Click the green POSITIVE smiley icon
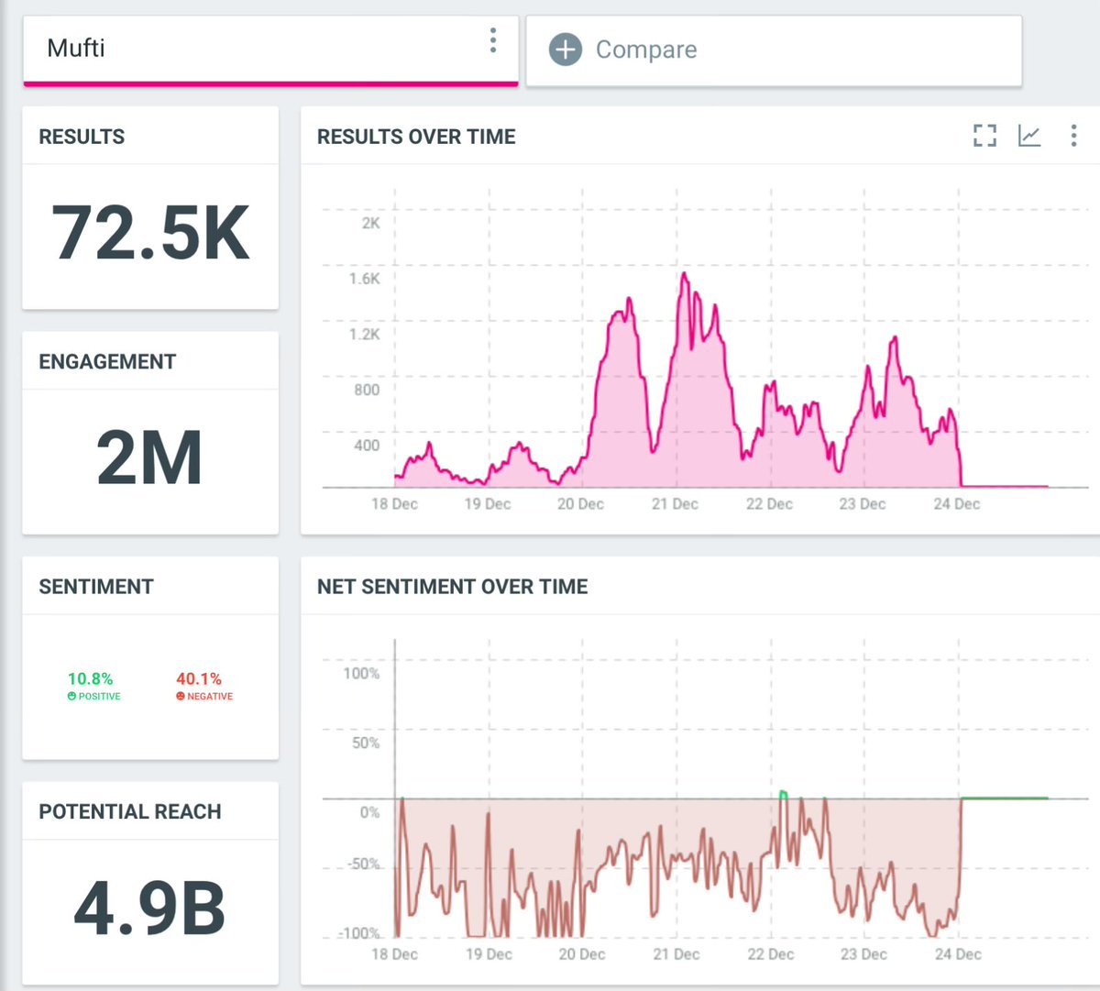Screen dimensions: 1100x991 (x=71, y=697)
